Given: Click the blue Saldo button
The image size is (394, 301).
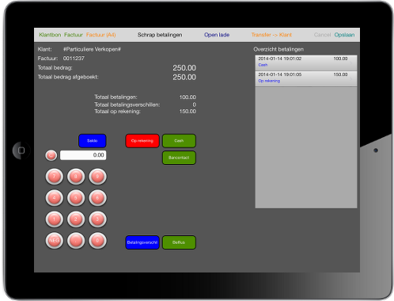Looking at the screenshot, I should click(x=93, y=141).
